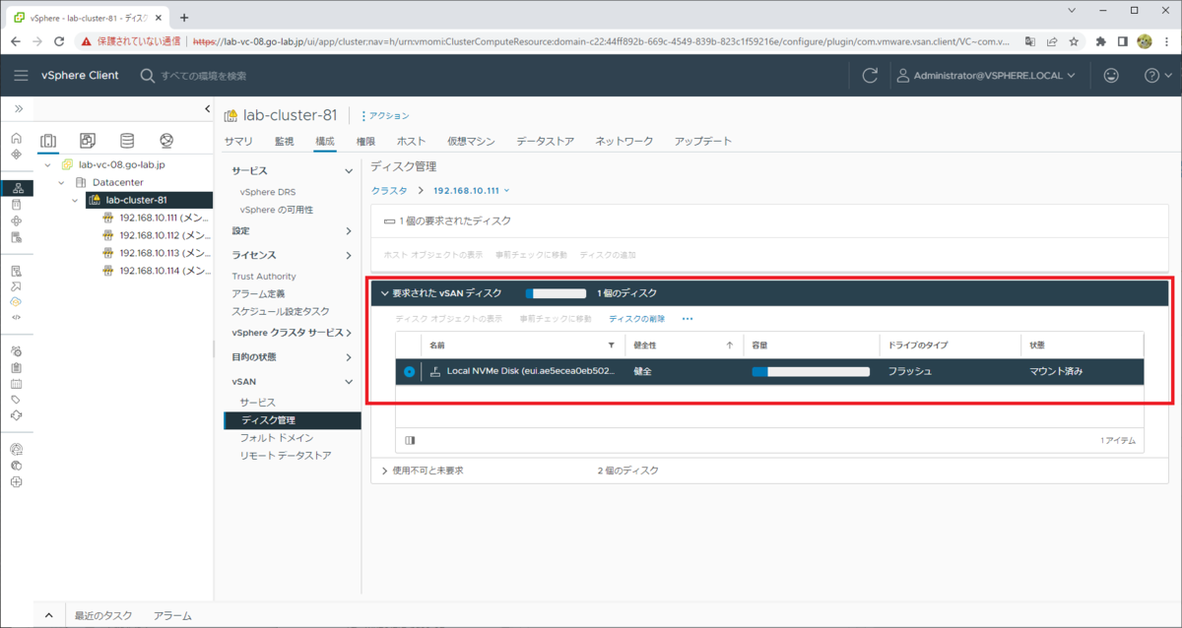The image size is (1182, 628).
Task: Collapse the lab-cluster-81 tree node
Action: (75, 200)
